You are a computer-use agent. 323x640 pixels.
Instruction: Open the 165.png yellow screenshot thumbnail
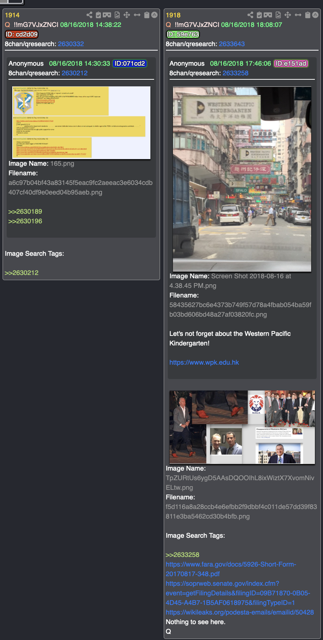81,123
